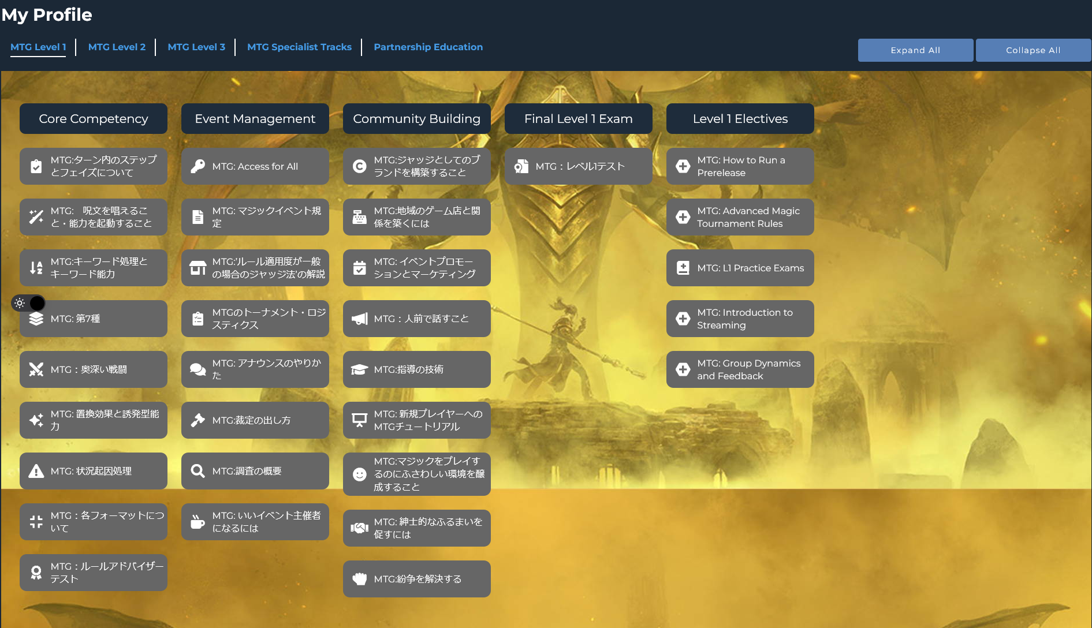
Task: Click presentation screen icon beside MTG: 新規プレイヤーへのMTGチュートリアル
Action: click(x=359, y=420)
